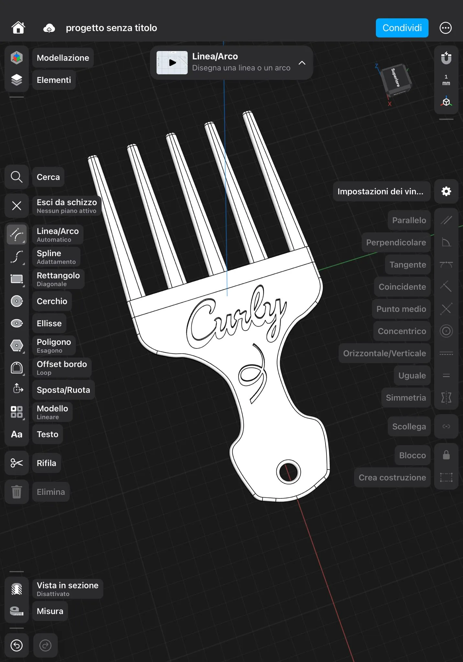Image resolution: width=463 pixels, height=662 pixels.
Task: Click the Rifila label
Action: [x=46, y=463]
